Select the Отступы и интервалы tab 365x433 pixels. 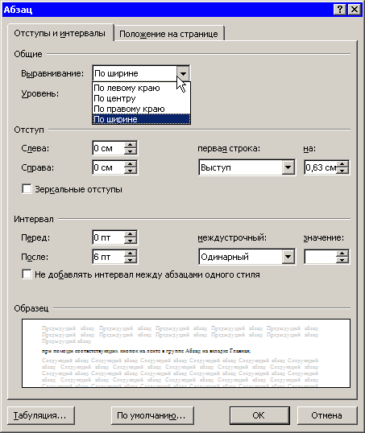click(x=60, y=34)
